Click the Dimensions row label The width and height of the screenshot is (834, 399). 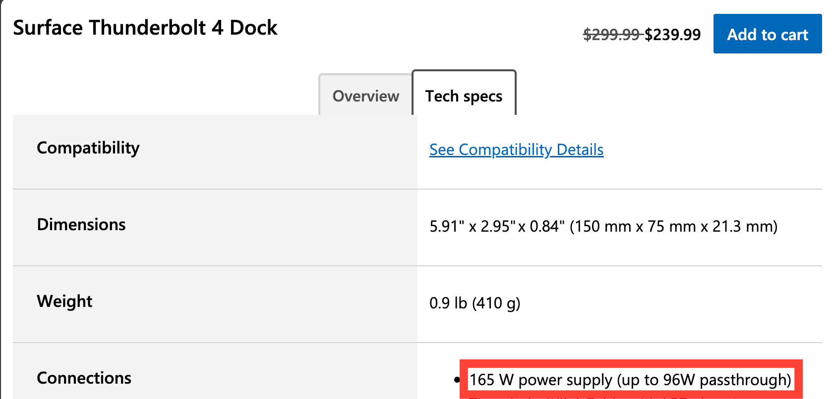coord(81,225)
